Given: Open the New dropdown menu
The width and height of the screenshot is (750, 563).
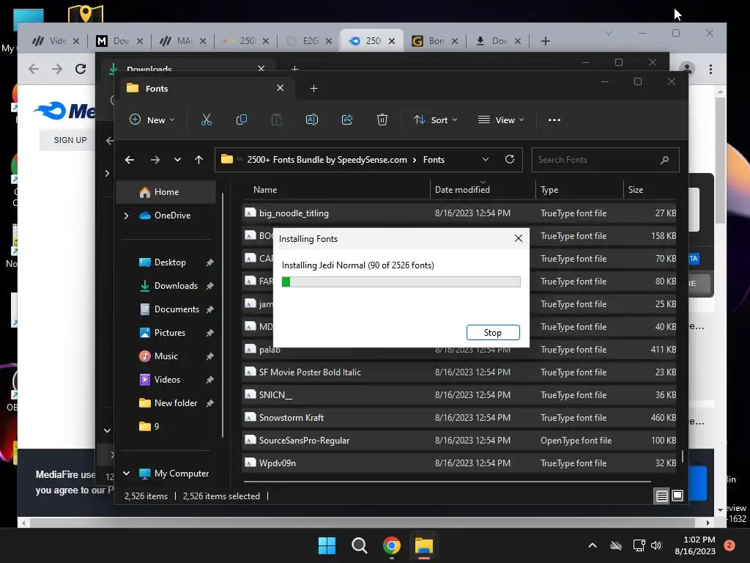Looking at the screenshot, I should [152, 120].
